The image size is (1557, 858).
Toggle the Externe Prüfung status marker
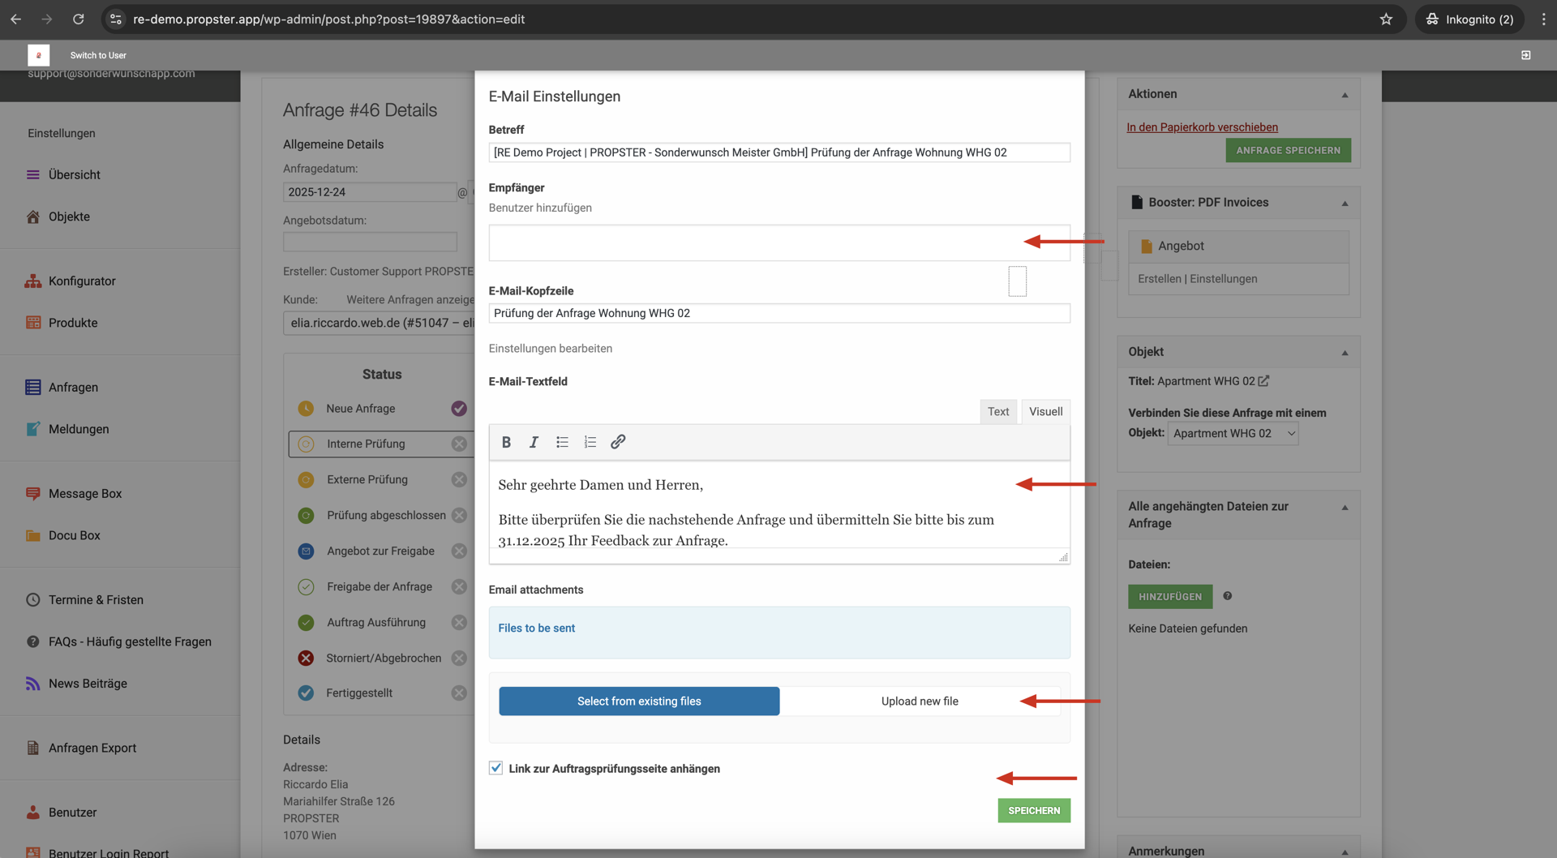click(x=459, y=479)
